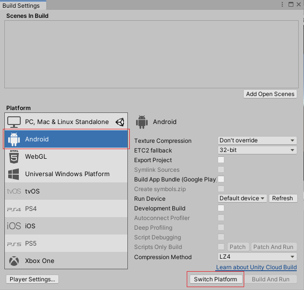
Task: Toggle the Autoconnect Profiler checkbox
Action: (x=221, y=218)
